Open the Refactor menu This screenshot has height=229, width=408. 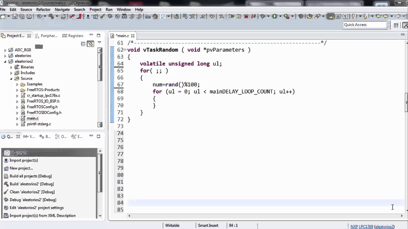(x=43, y=10)
